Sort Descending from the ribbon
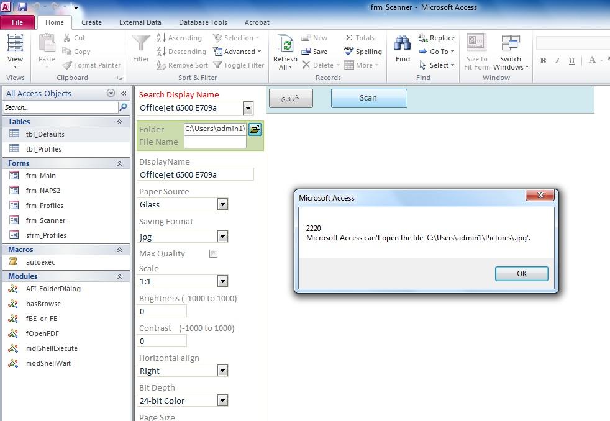 [181, 52]
